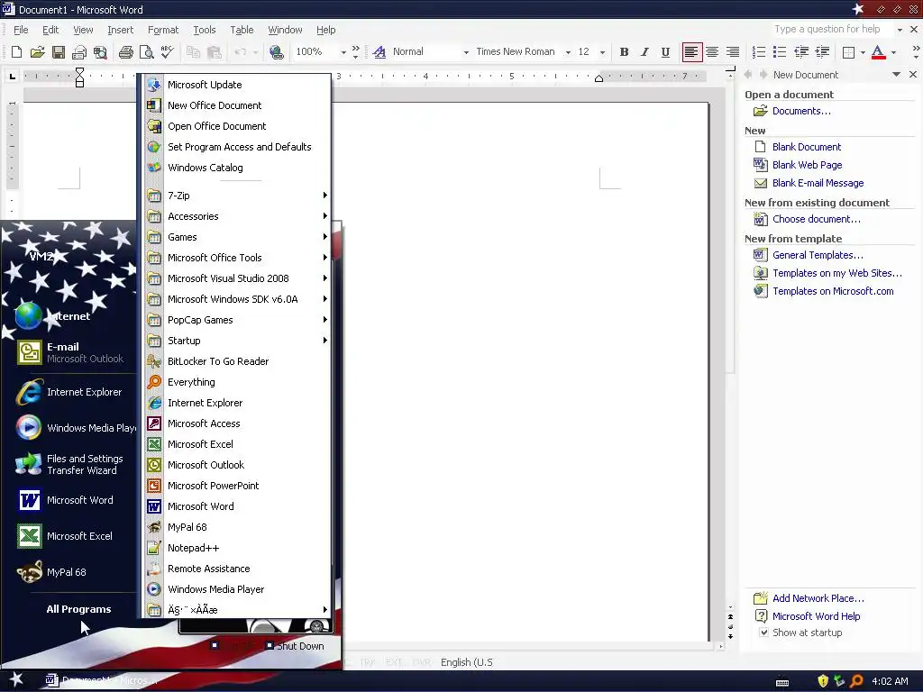This screenshot has height=692, width=923.
Task: Click the E-mail envelope toolbar icon
Action: 79,51
